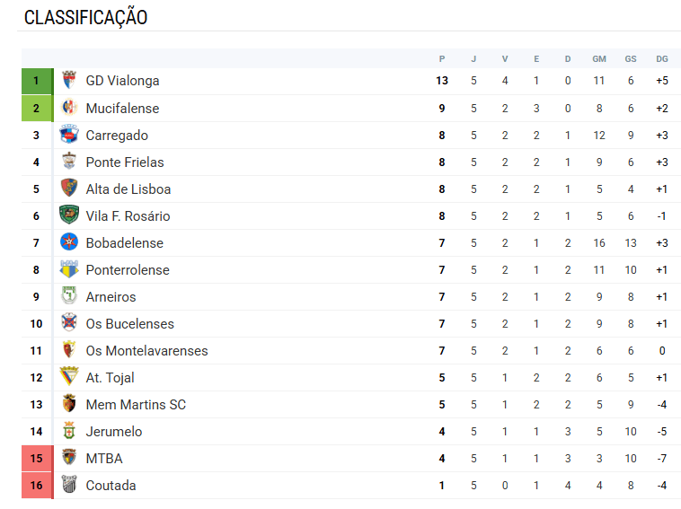Click the GD Vialonga club crest
681x509 pixels.
(x=69, y=81)
